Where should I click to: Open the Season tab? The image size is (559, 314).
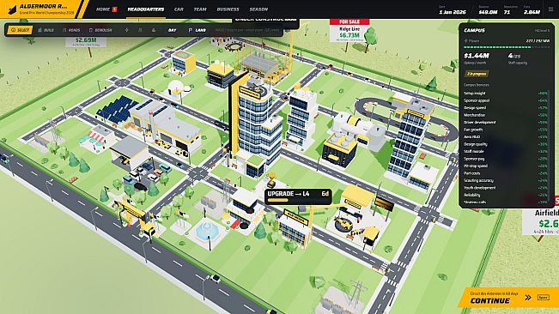(x=258, y=9)
